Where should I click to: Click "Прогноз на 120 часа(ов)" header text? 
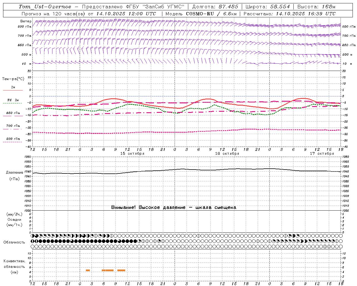[54, 14]
